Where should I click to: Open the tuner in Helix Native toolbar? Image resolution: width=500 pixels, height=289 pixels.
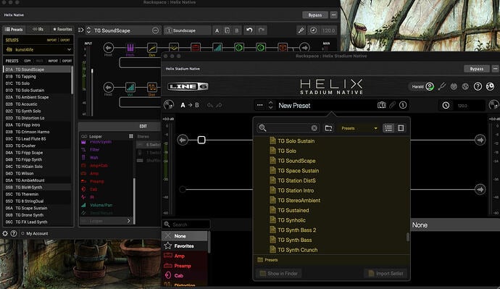[301, 30]
